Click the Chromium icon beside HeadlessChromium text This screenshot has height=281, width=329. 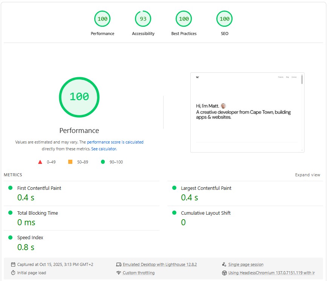224,273
